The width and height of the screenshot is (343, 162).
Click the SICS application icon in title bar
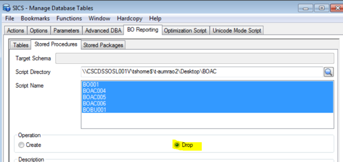6,8
